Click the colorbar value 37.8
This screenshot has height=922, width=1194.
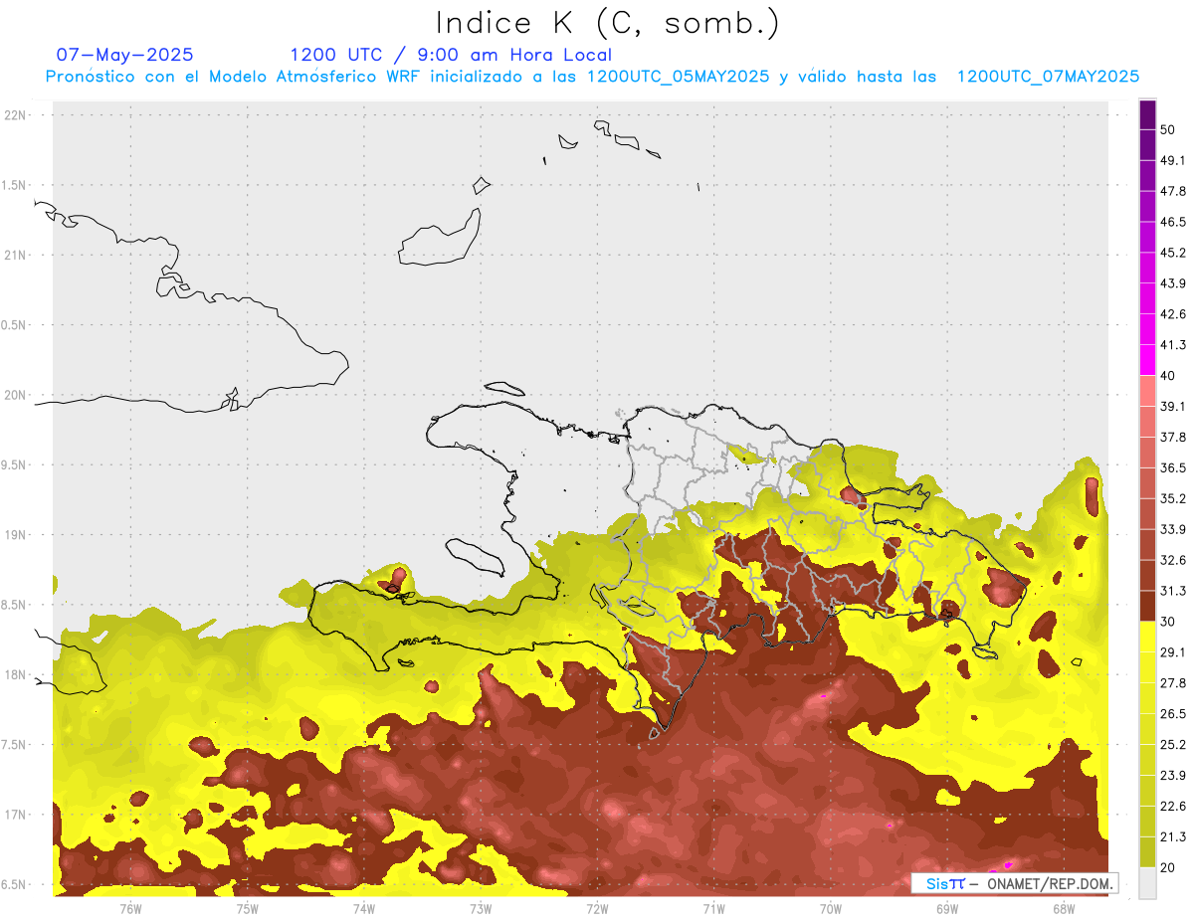[1173, 437]
